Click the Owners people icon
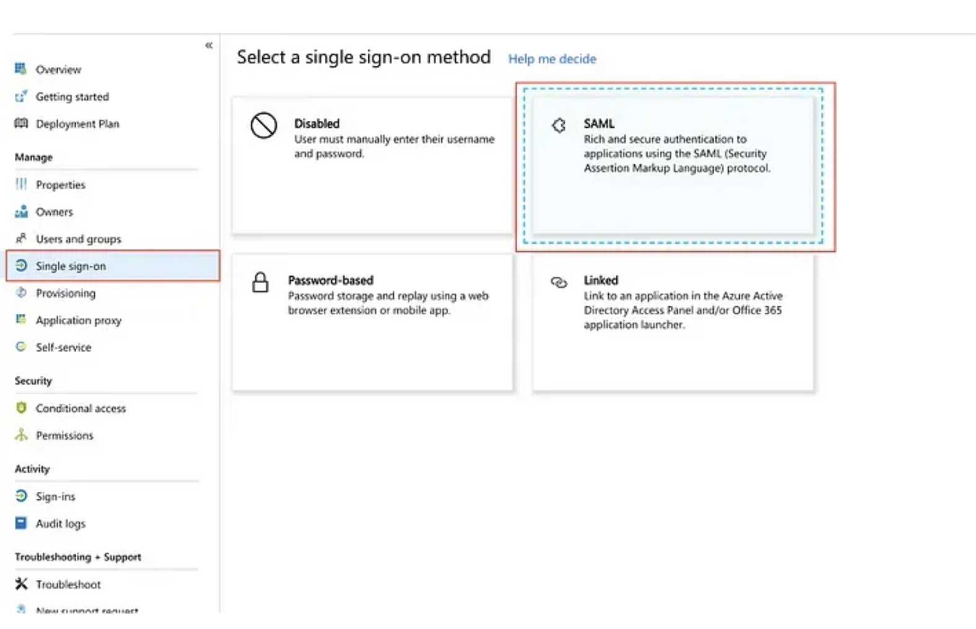This screenshot has width=976, height=629. (21, 212)
